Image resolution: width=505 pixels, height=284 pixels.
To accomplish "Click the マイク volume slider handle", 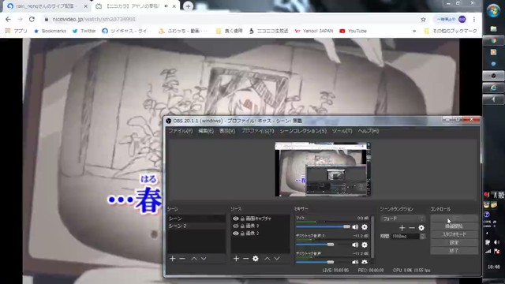I will point(346,226).
